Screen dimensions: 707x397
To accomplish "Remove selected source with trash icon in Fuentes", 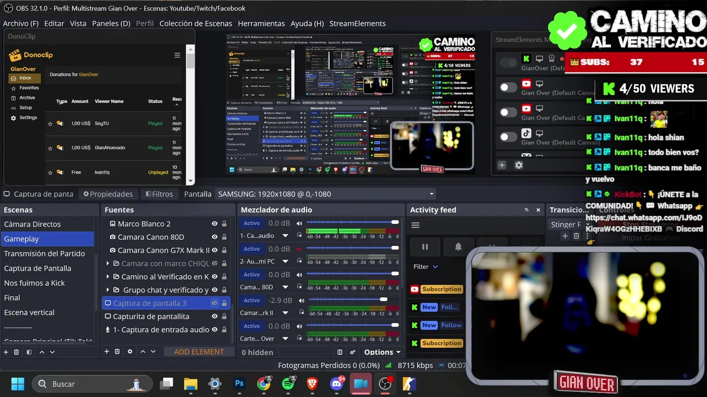I will click(x=117, y=351).
